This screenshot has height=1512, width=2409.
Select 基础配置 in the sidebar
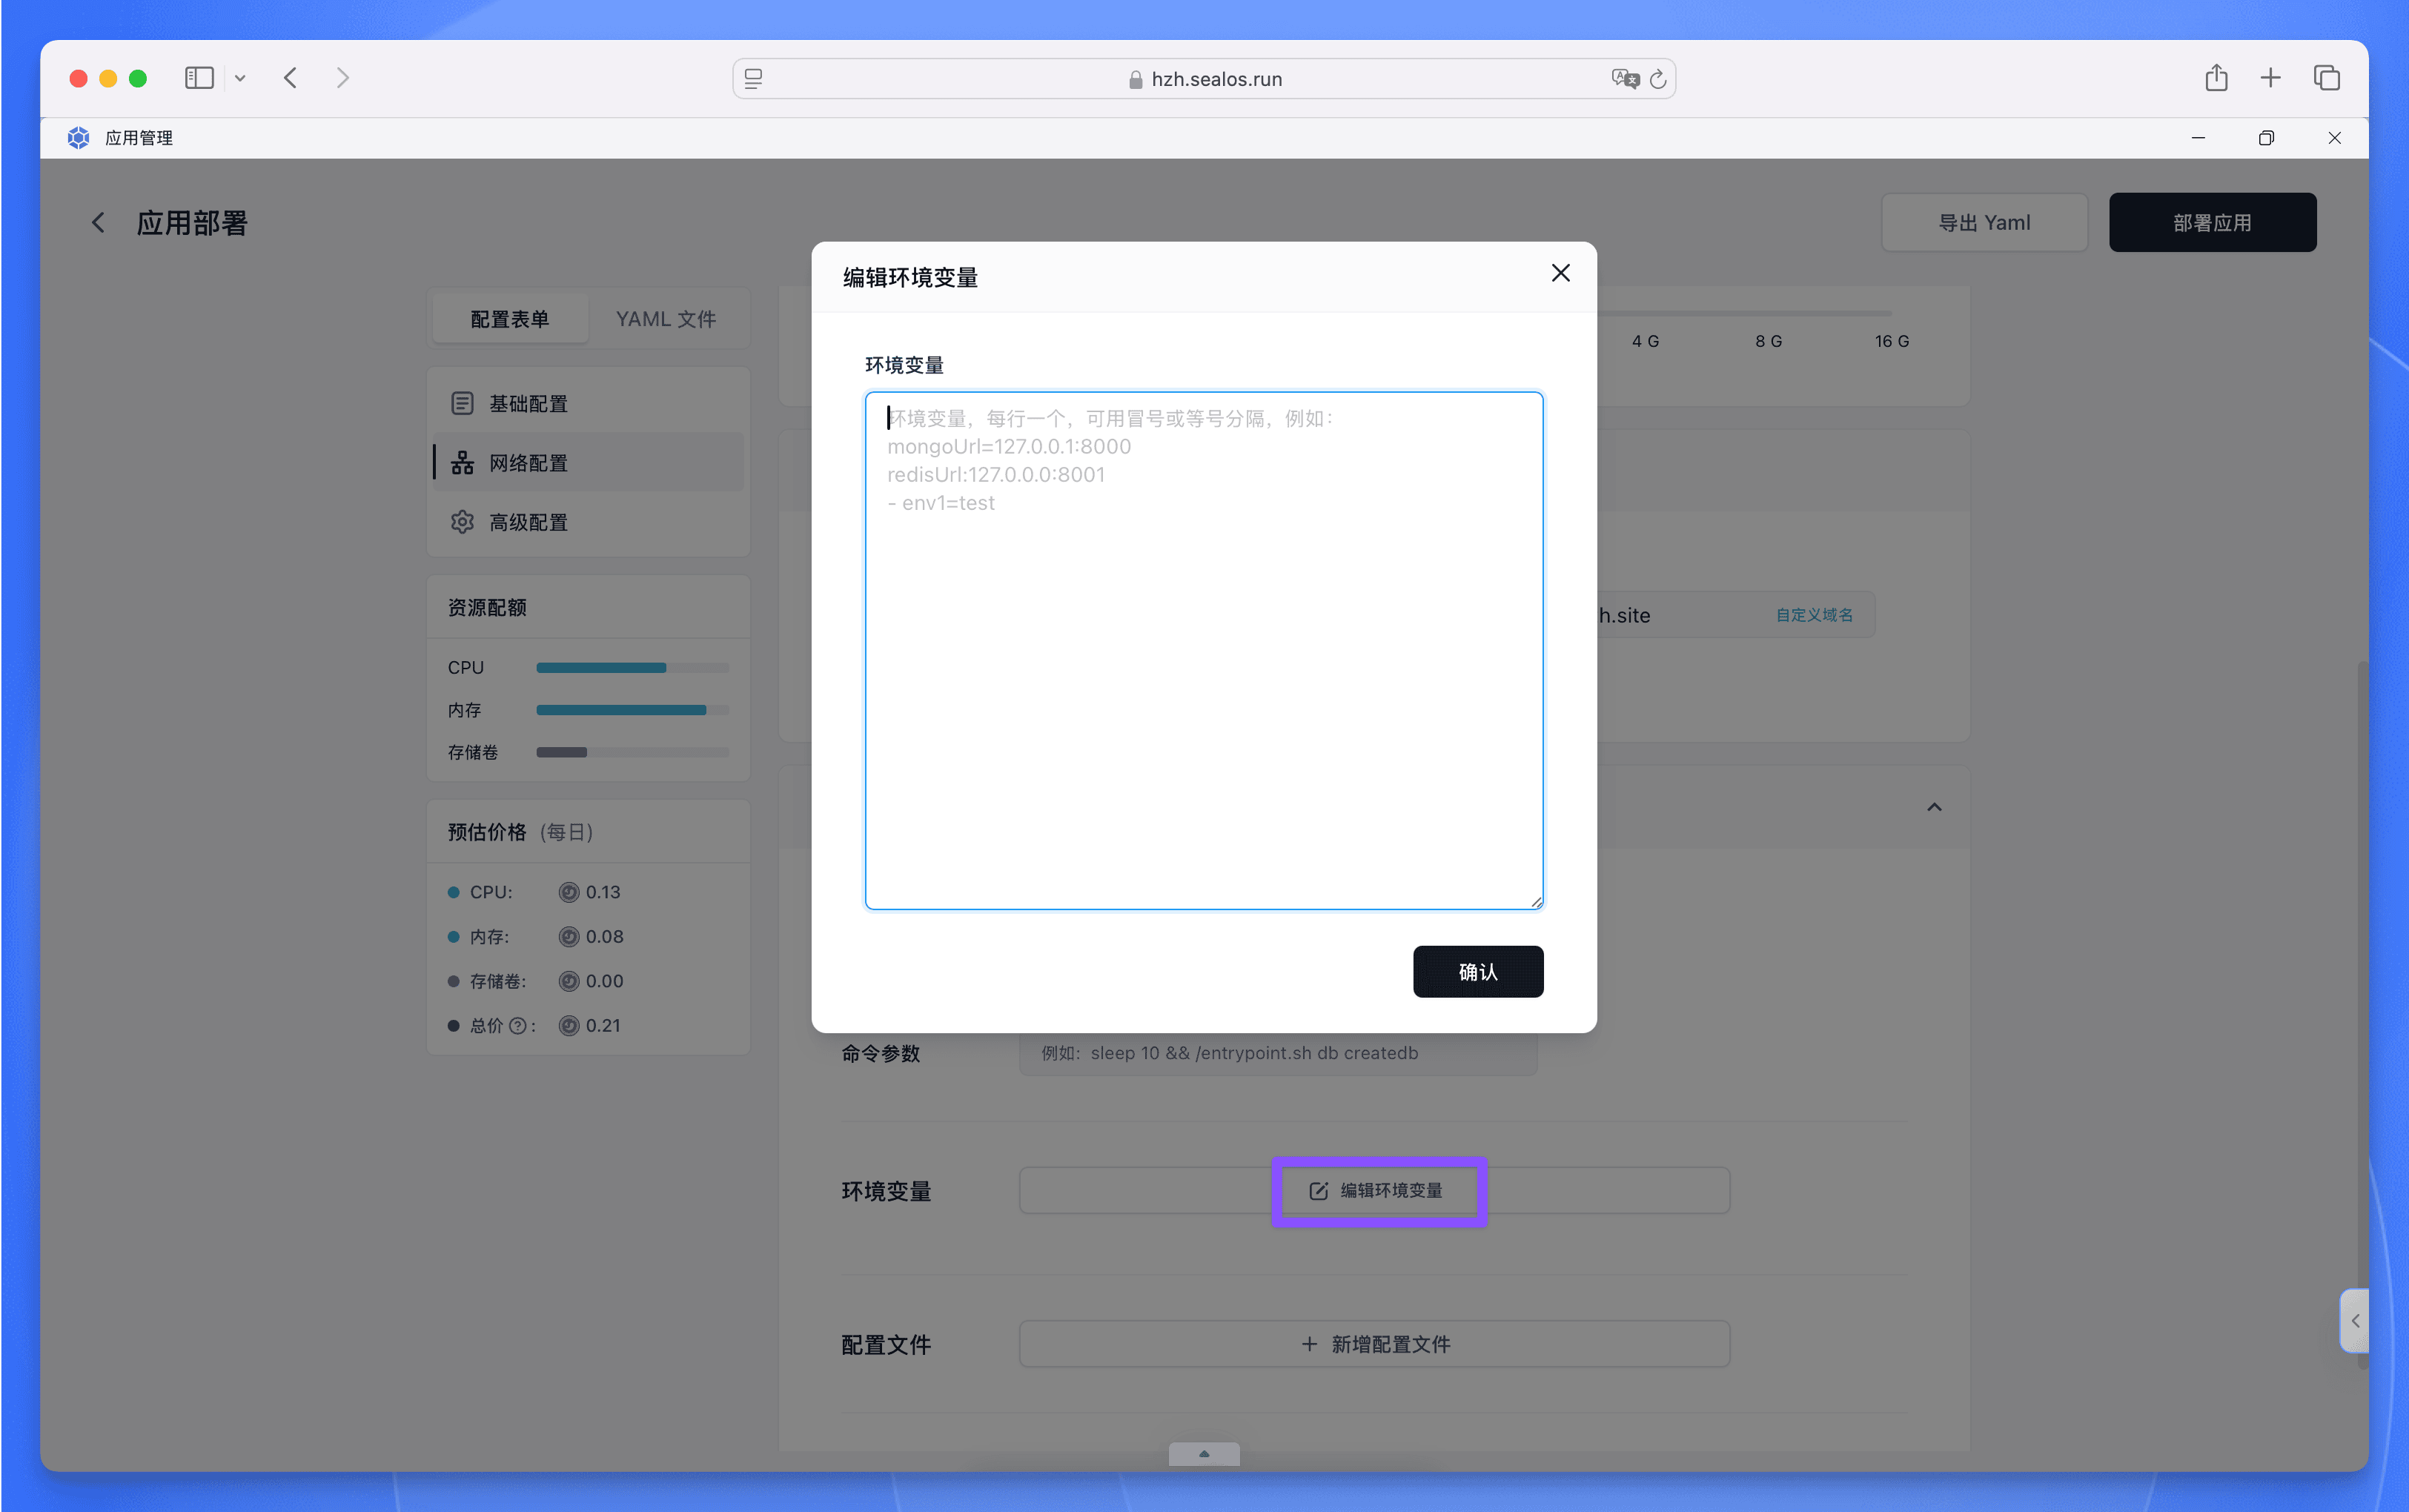(x=588, y=403)
